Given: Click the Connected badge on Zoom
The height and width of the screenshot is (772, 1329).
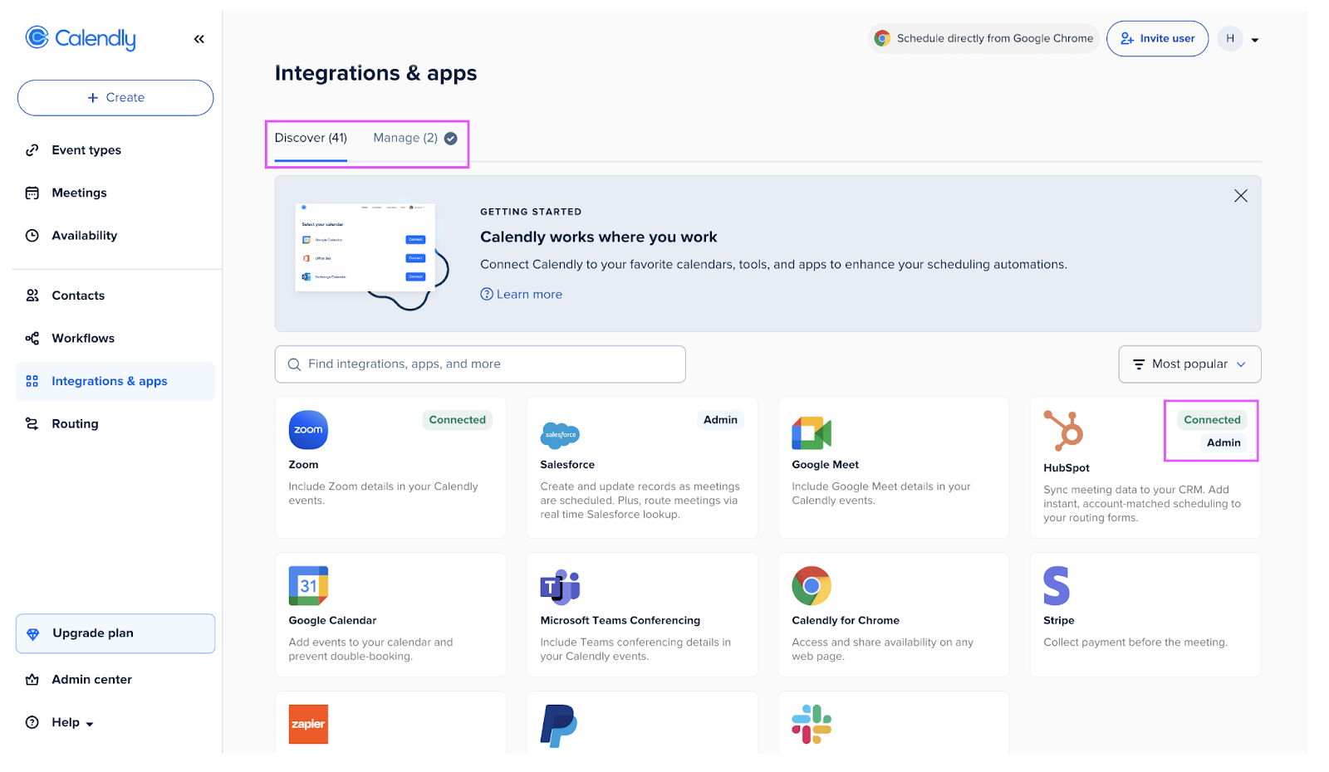Looking at the screenshot, I should pos(457,420).
